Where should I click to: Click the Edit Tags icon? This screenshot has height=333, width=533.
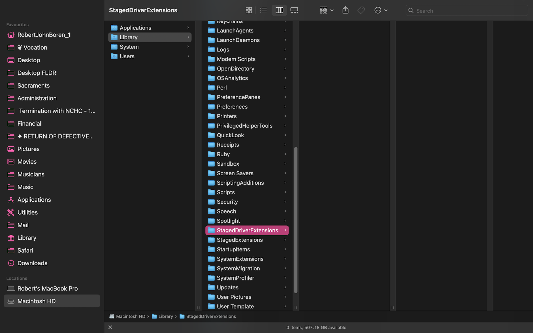click(361, 10)
